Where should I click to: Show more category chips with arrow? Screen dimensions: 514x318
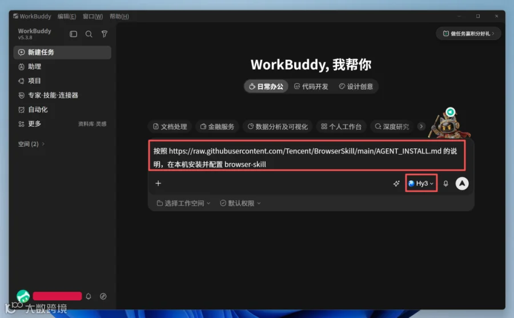click(421, 126)
